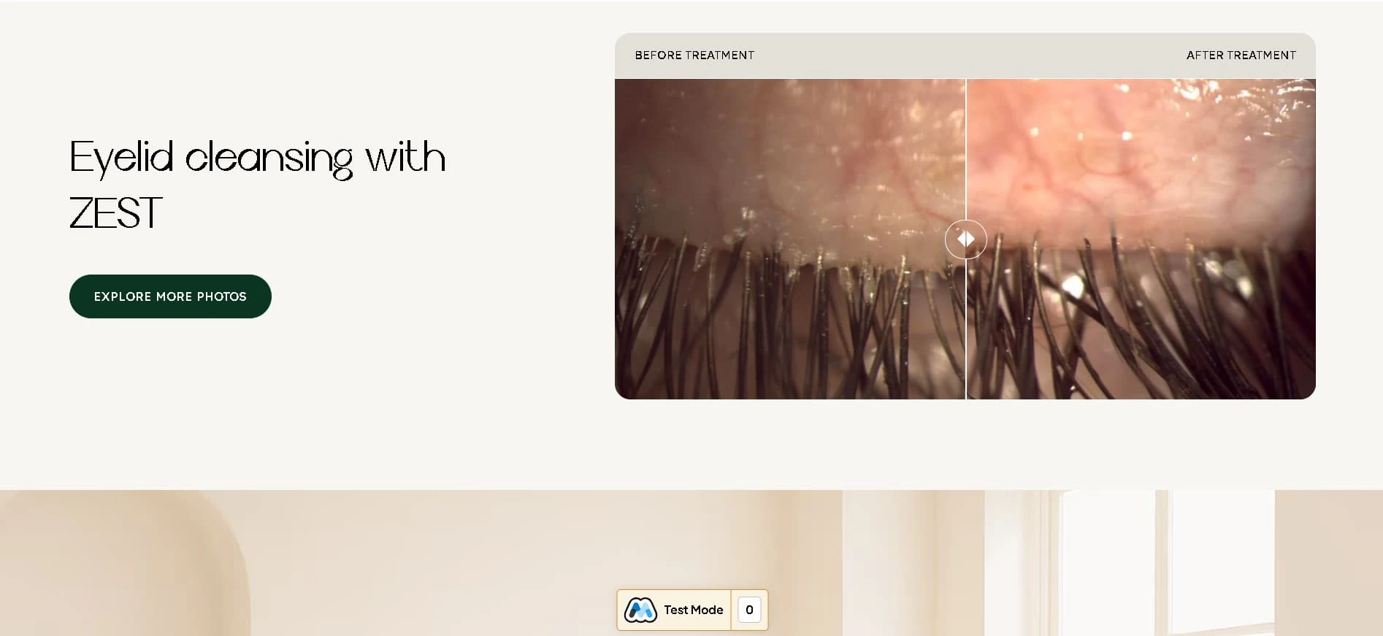Grab the before/after comparison slider handle
Image resolution: width=1383 pixels, height=636 pixels.
(965, 239)
